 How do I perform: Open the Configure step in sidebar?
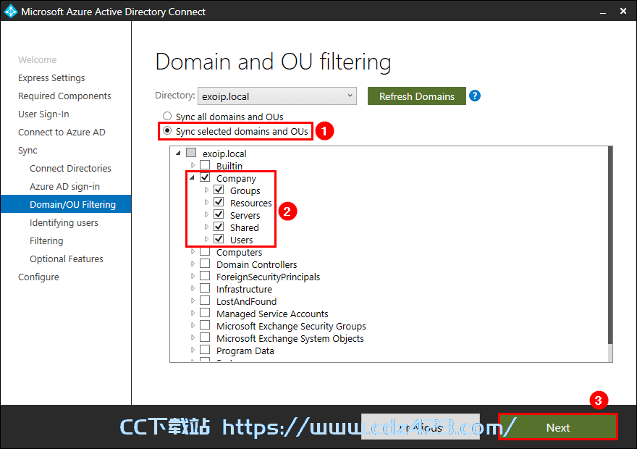tap(38, 277)
